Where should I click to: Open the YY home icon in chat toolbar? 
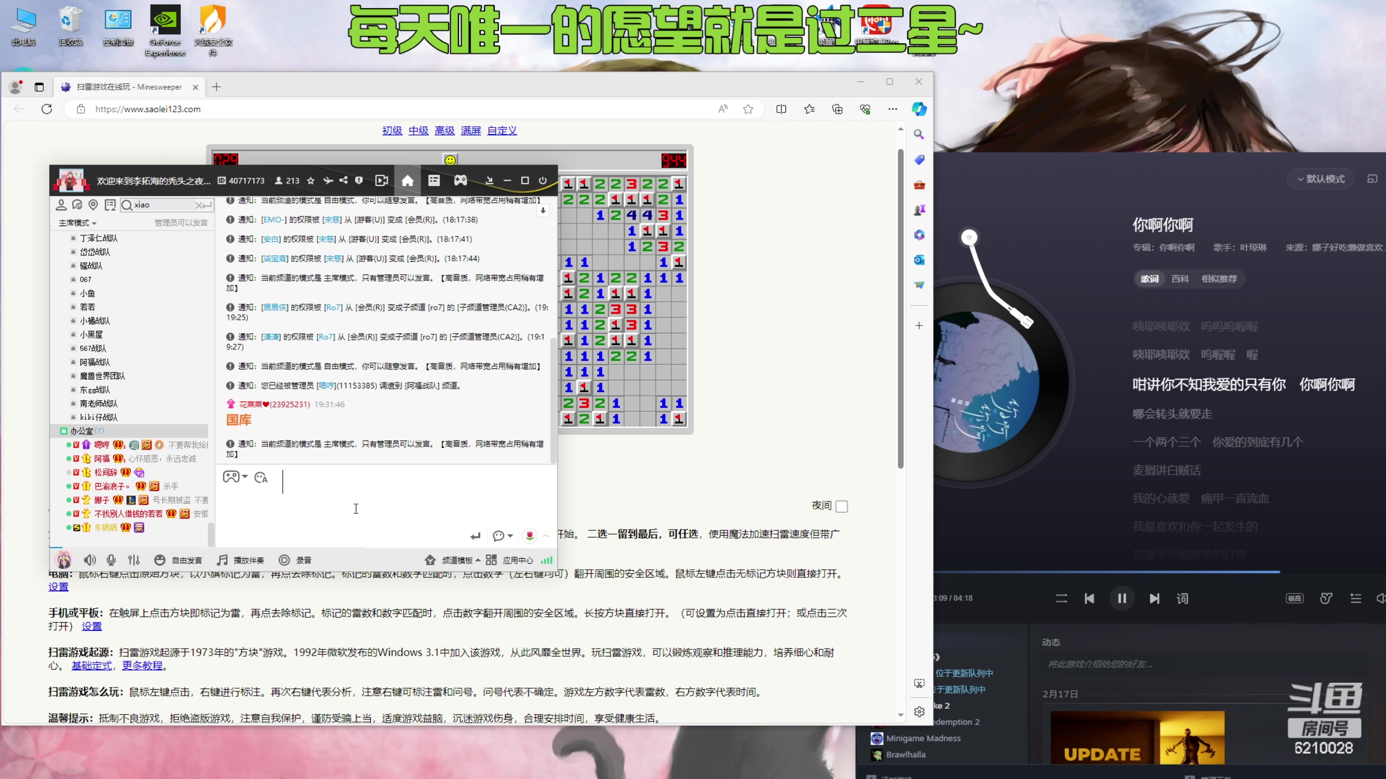(x=407, y=181)
